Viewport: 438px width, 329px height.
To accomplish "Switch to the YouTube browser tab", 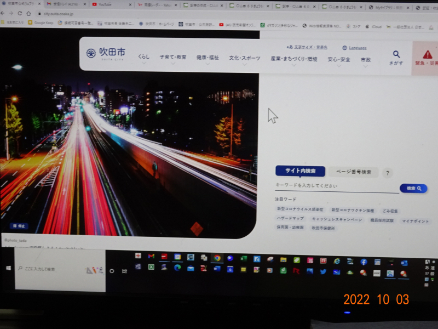I will [x=112, y=4].
